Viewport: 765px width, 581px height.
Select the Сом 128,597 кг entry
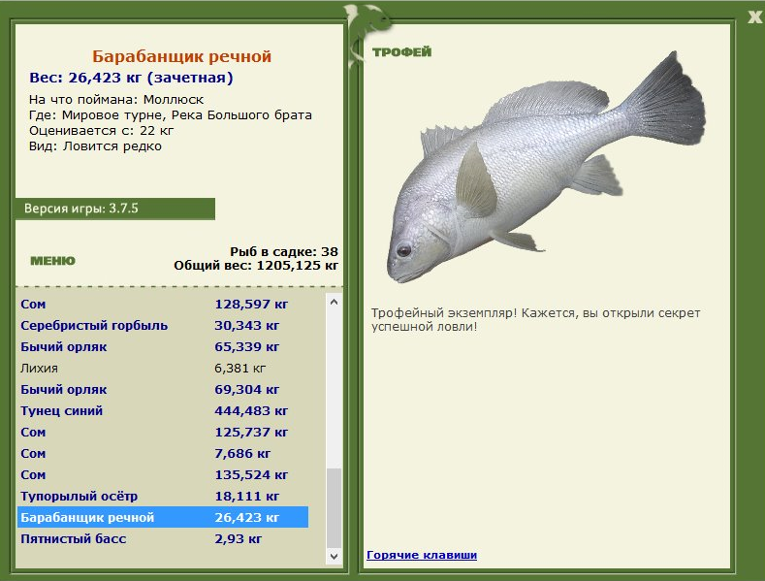[x=163, y=305]
